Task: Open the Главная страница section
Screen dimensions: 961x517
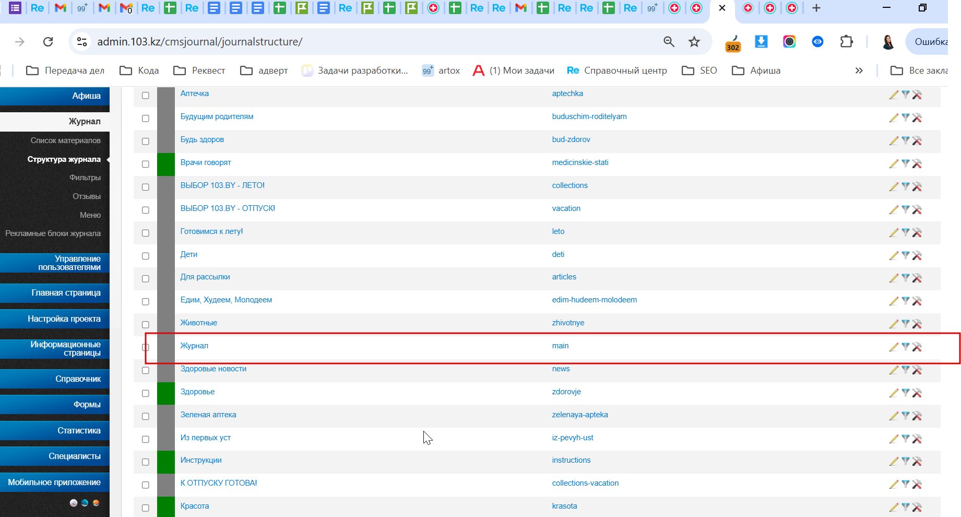Action: (55, 293)
